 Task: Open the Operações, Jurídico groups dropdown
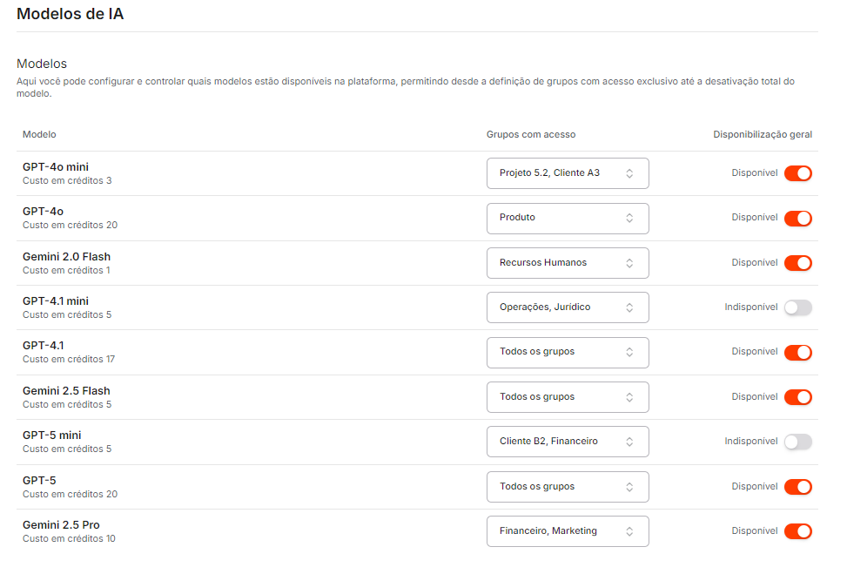click(568, 307)
